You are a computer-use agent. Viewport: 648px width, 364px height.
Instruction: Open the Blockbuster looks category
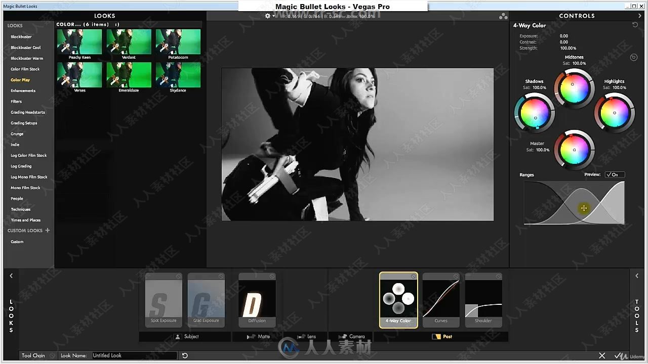(x=21, y=37)
